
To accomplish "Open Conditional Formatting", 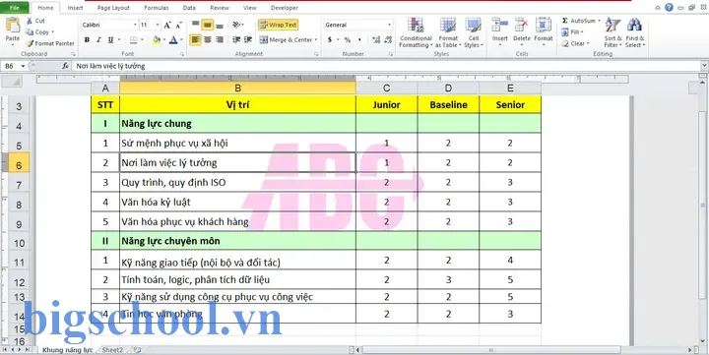I will click(416, 32).
